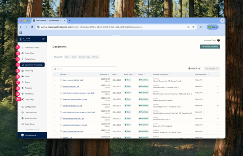The width and height of the screenshot is (243, 156).
Task: Open the Chrome extensions puzzle icon
Action: 201,27
